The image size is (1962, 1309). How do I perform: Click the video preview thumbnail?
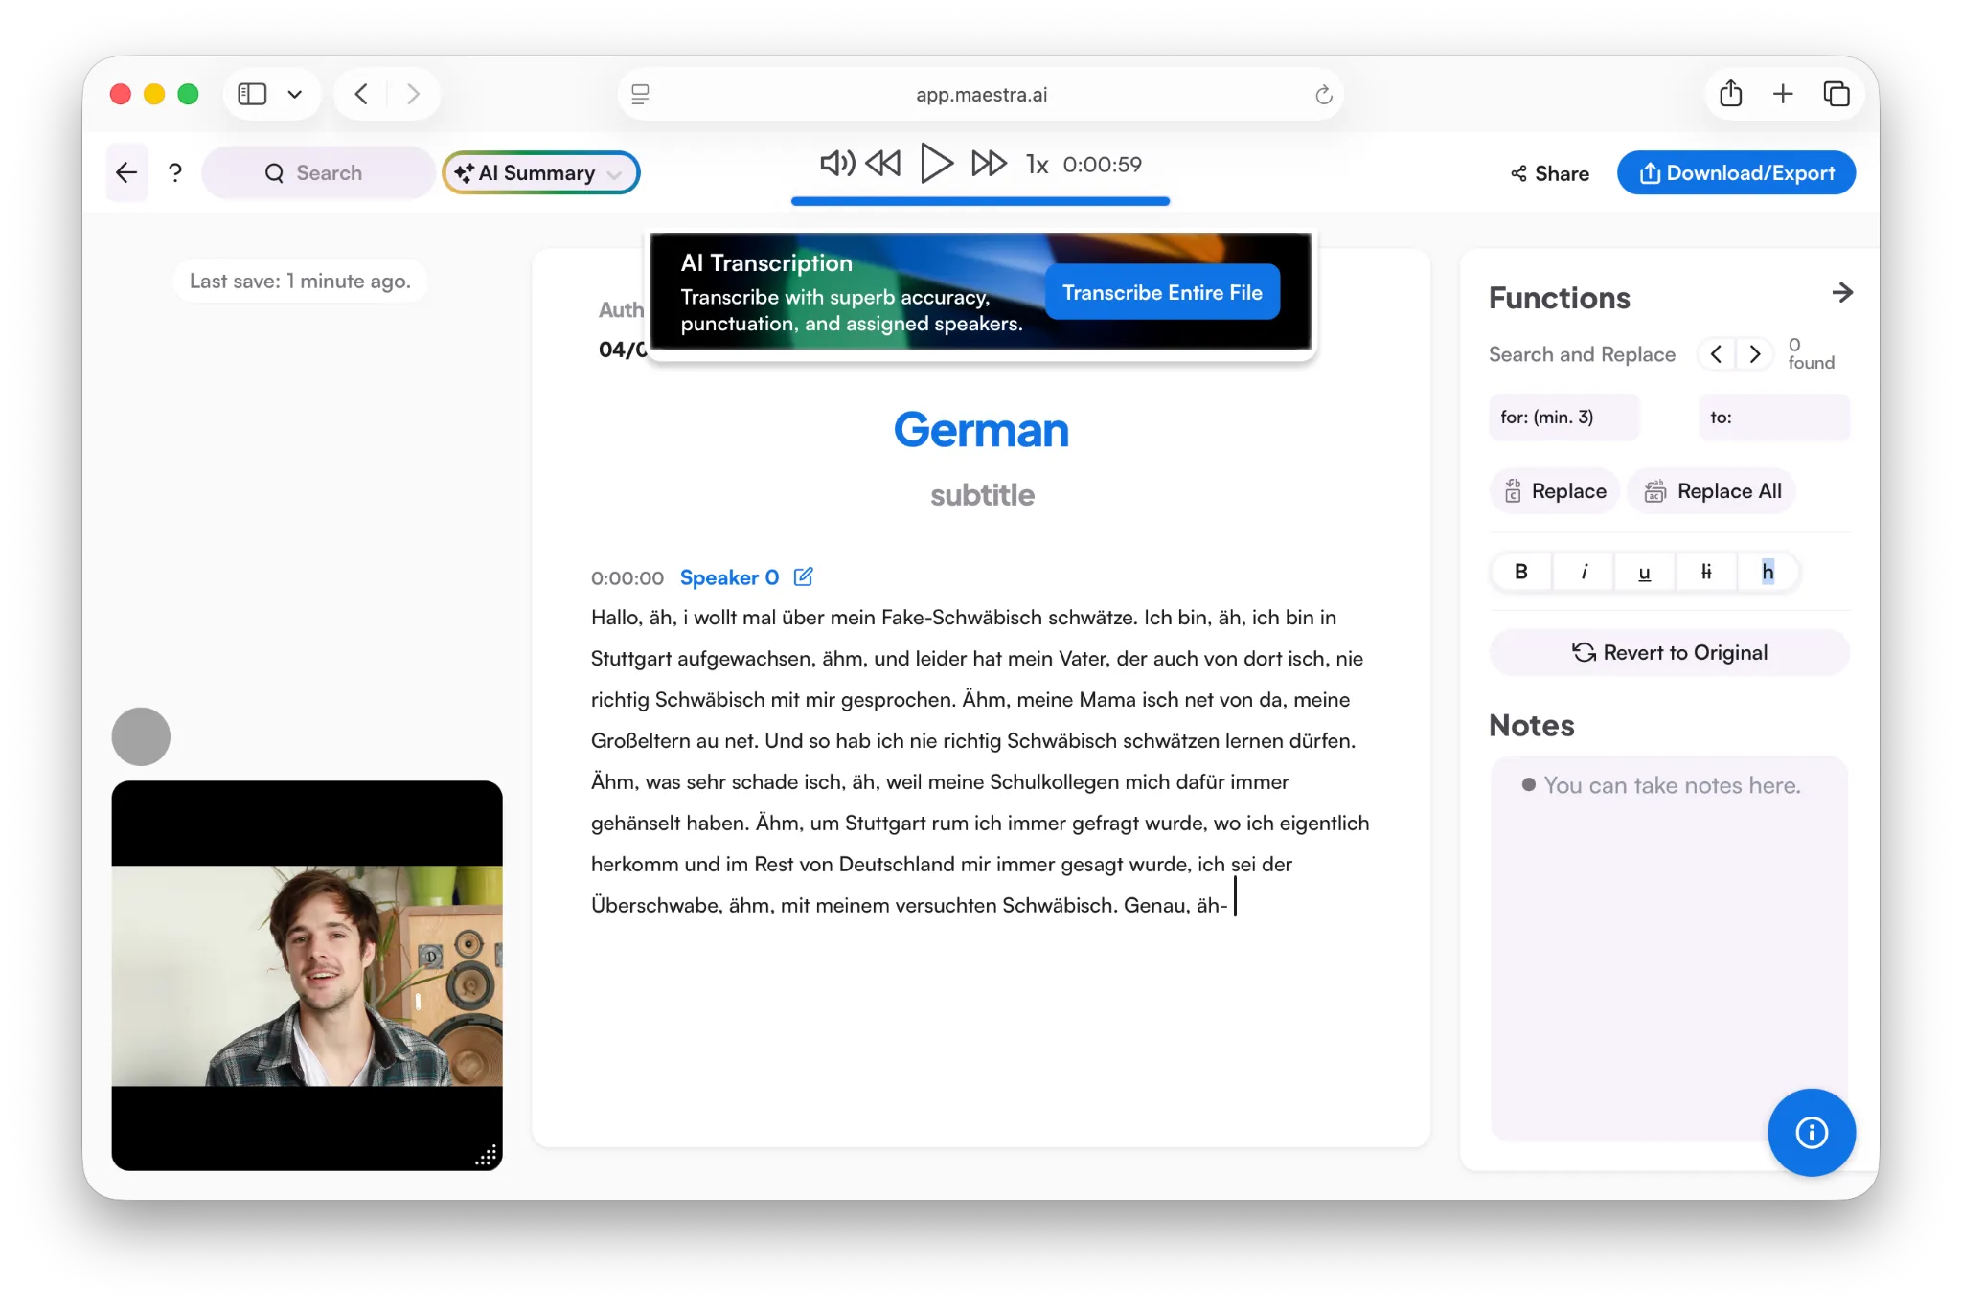tap(307, 975)
